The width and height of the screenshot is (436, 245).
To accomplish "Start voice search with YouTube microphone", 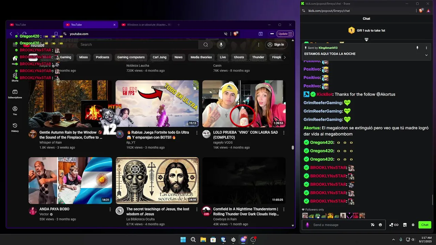I will (x=221, y=45).
